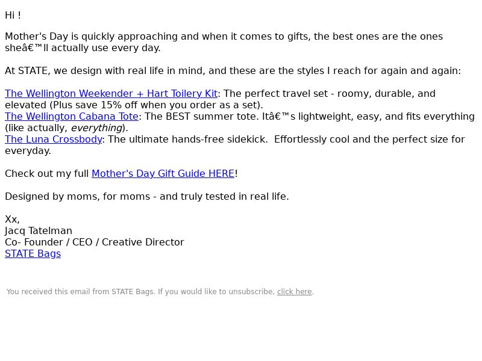
Task: Click the unsubscribe 'click here' link
Action: (x=295, y=292)
